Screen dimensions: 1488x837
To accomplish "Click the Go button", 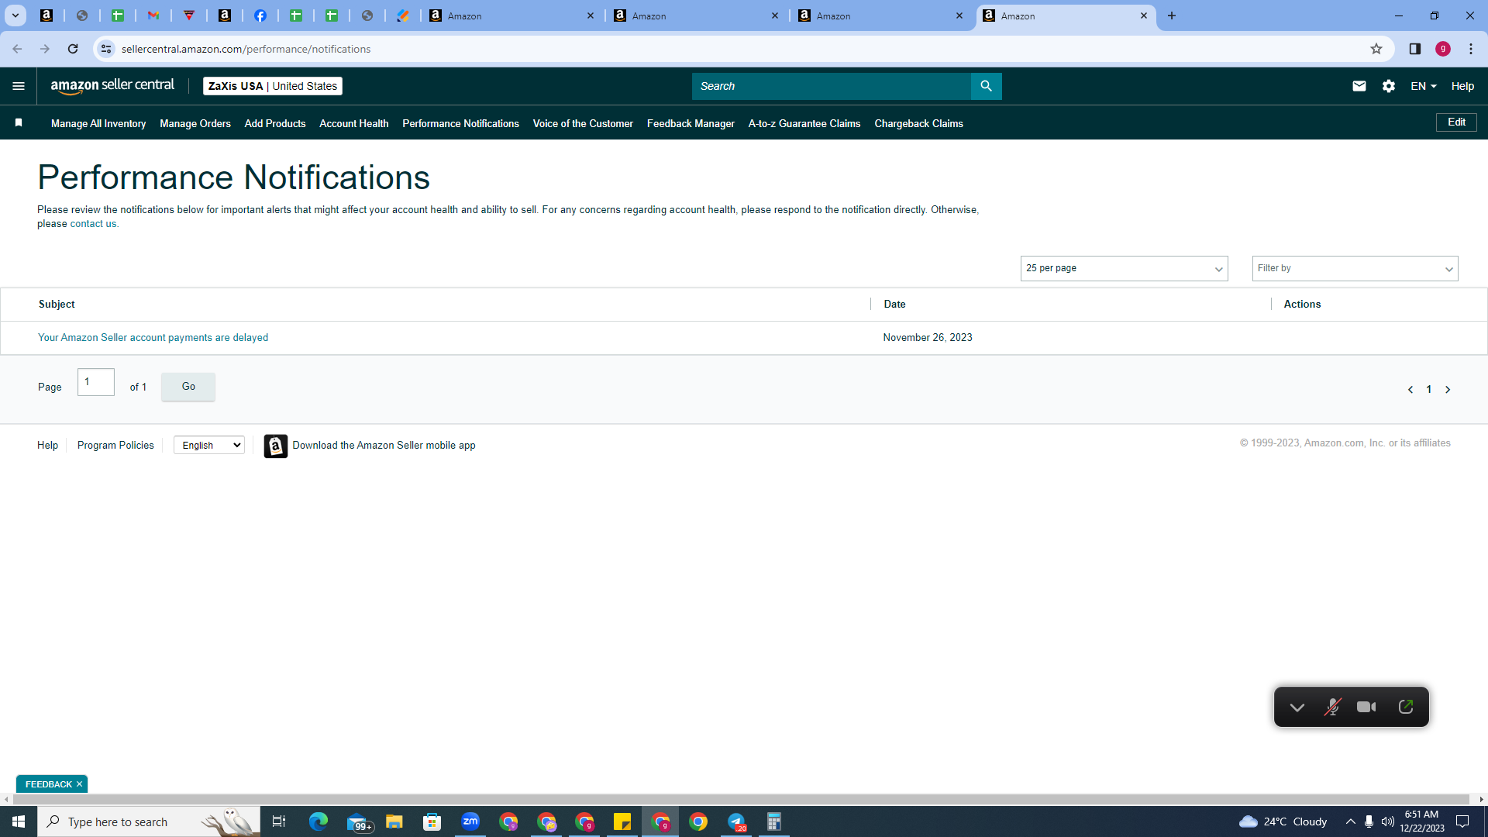I will coord(188,386).
